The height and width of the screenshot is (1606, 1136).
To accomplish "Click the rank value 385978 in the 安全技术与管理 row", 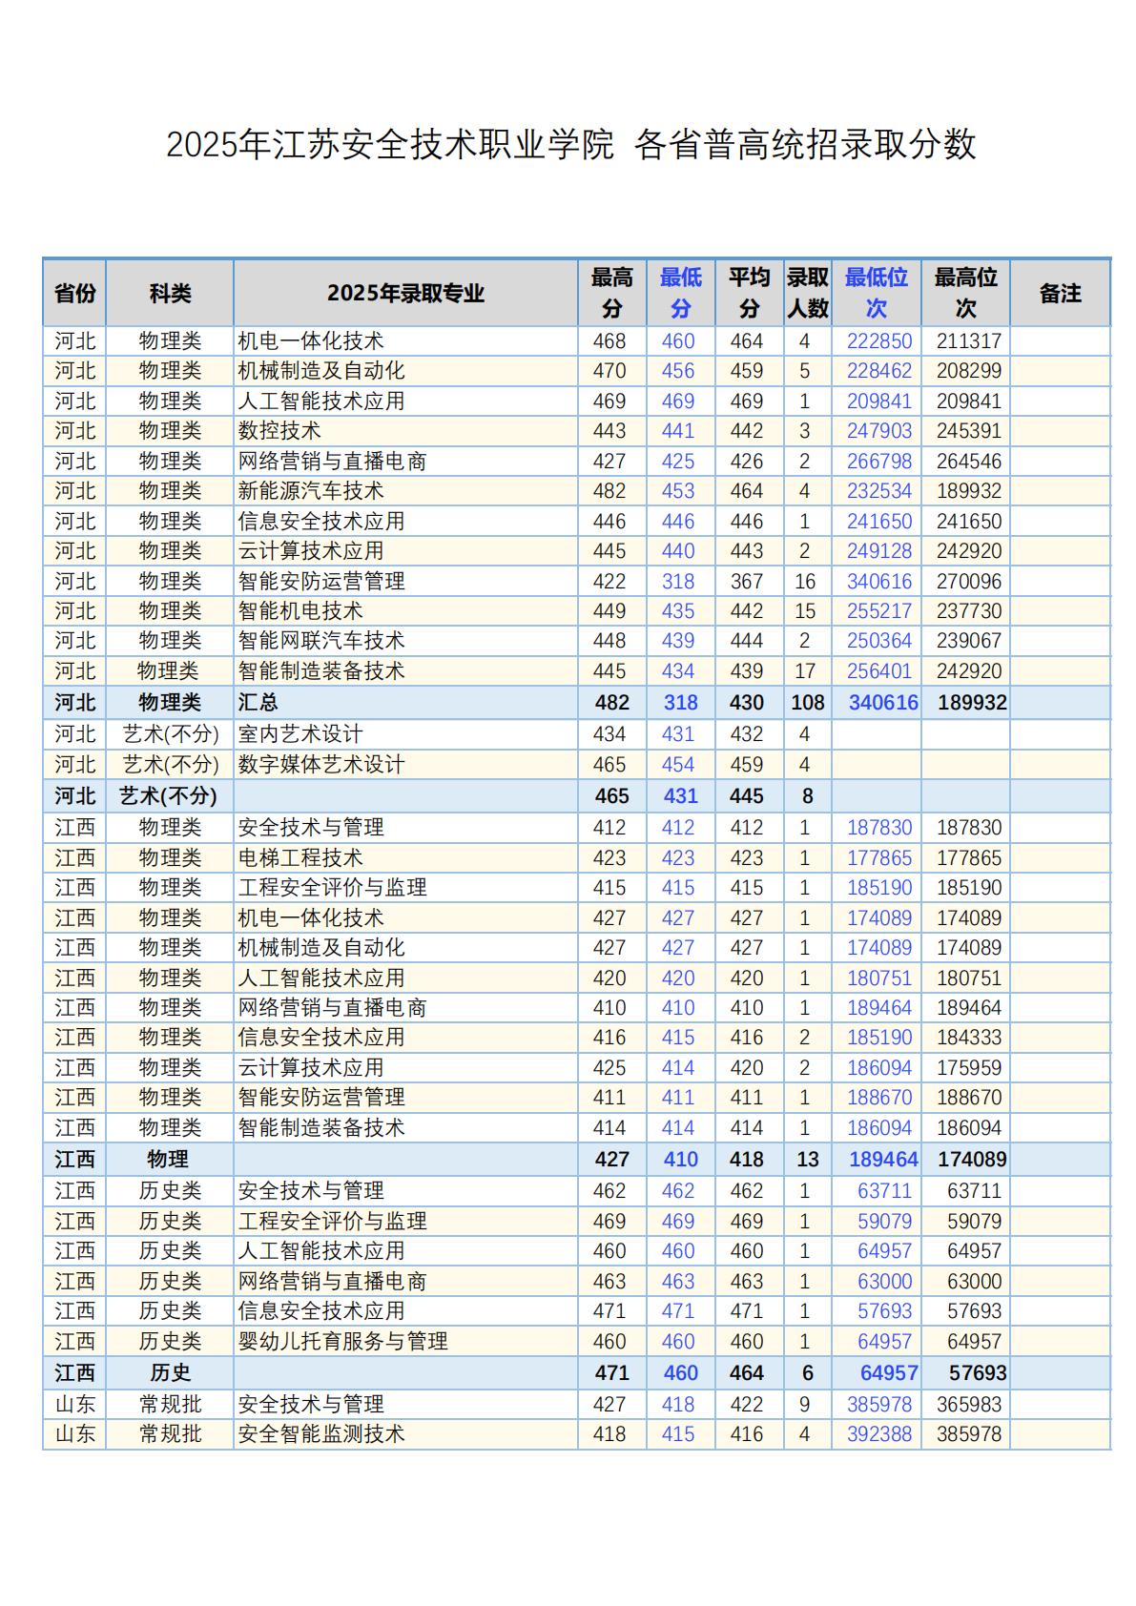I will [879, 1405].
